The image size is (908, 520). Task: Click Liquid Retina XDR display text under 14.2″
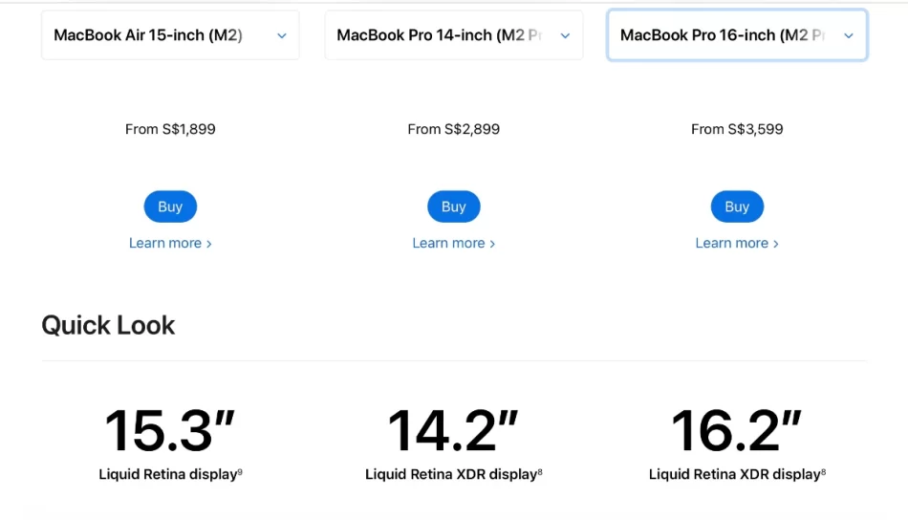pyautogui.click(x=450, y=474)
